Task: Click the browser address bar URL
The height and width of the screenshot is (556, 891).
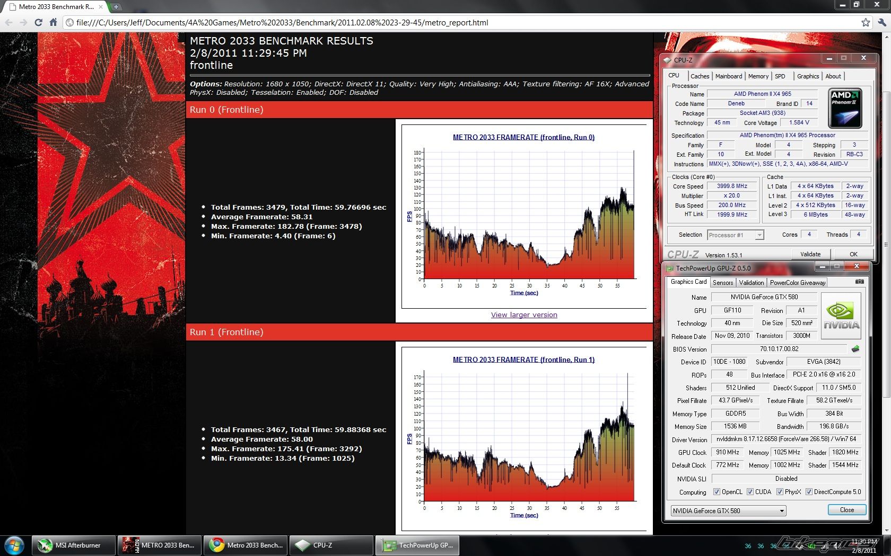Action: (x=282, y=22)
